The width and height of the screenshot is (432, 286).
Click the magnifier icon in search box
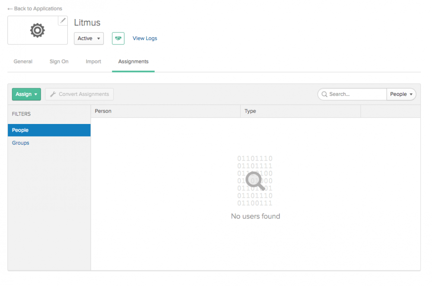[x=324, y=94]
